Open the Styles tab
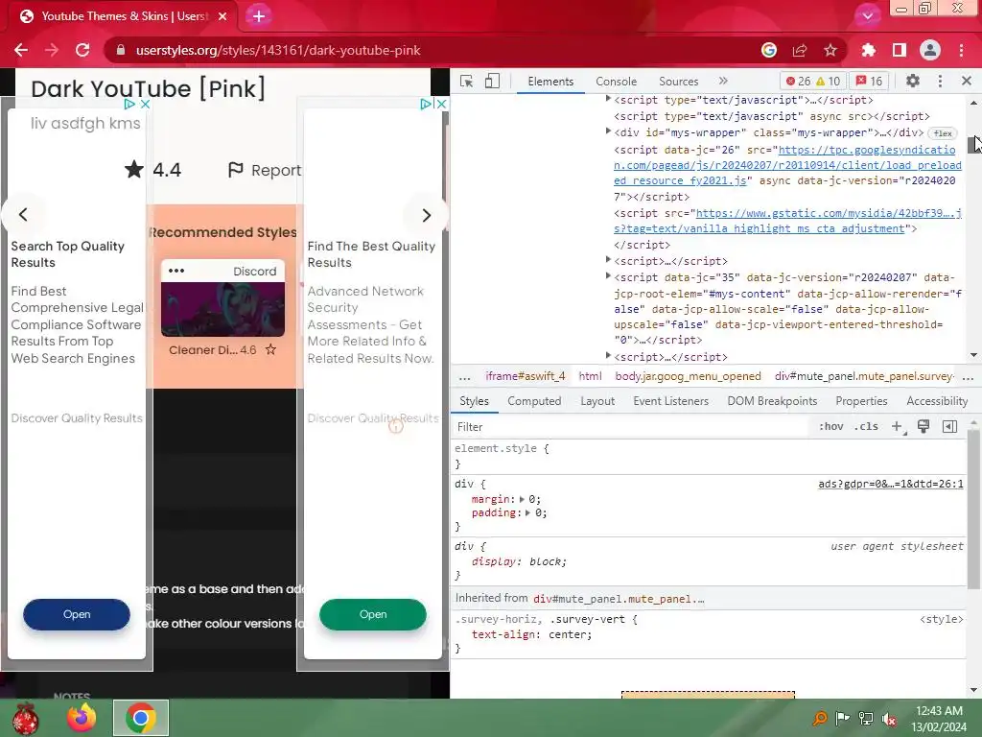The width and height of the screenshot is (982, 737). point(474,401)
